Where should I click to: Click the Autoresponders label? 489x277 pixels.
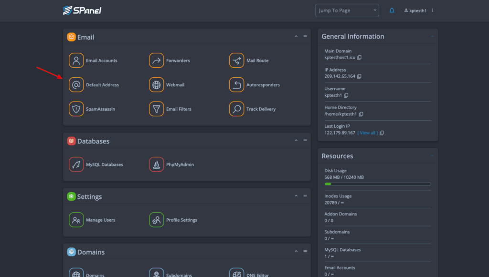(x=263, y=85)
